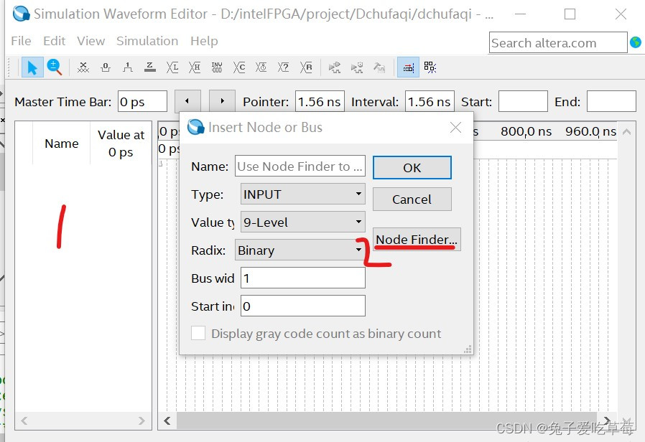Apply High Impedance (Z) waveform
This screenshot has width=645, height=442.
[x=149, y=67]
